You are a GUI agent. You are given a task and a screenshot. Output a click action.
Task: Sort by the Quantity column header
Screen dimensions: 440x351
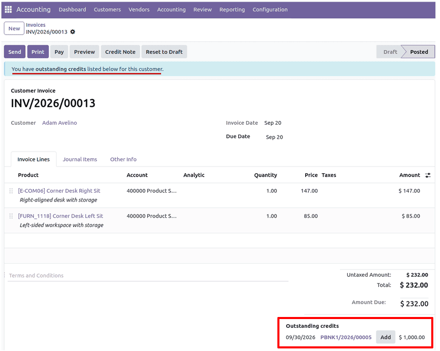[x=266, y=175]
